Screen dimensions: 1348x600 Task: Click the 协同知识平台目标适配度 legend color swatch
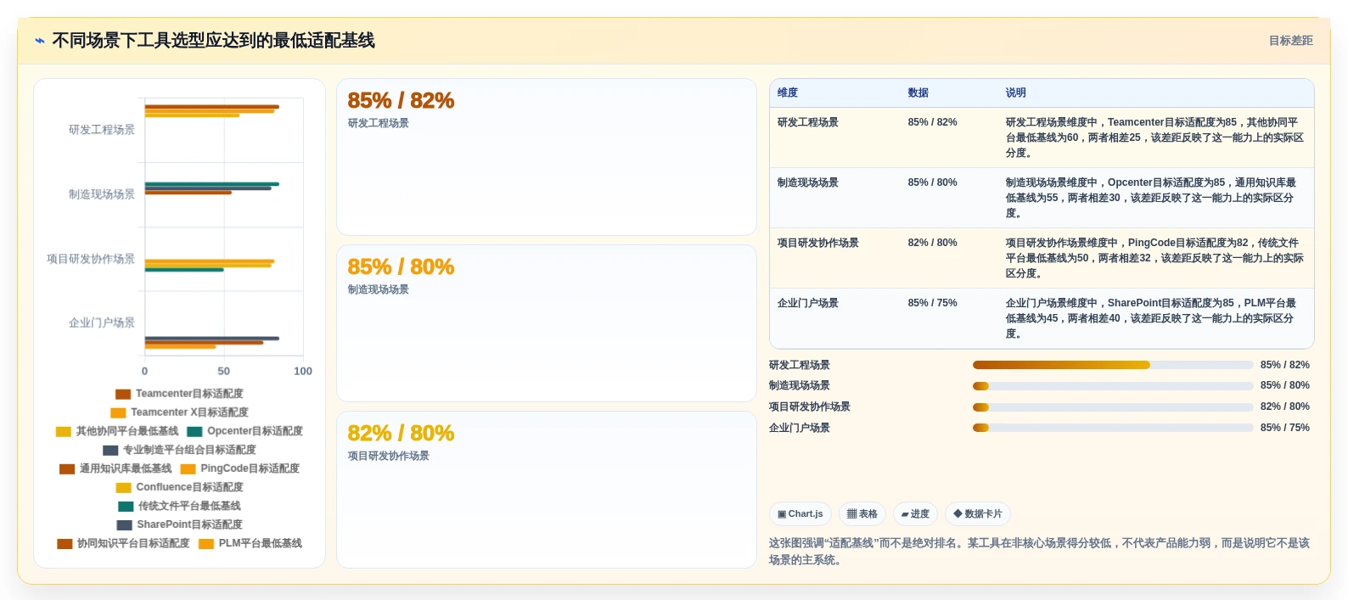(65, 544)
